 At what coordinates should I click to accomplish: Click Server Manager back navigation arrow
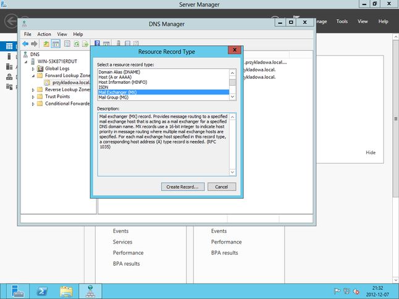pos(11,21)
